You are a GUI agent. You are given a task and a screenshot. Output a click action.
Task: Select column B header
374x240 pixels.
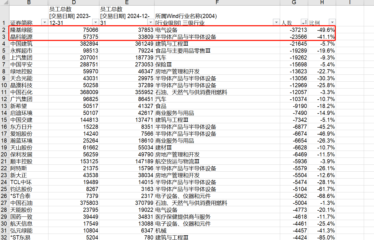pos(29,2)
